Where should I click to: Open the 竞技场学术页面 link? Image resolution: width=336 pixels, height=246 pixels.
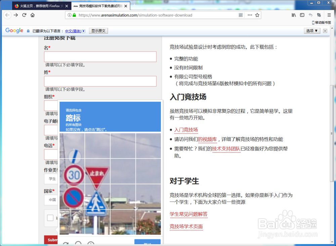186,226
